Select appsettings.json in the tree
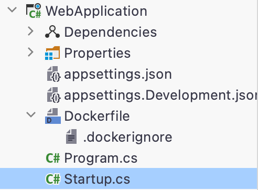Viewport: 258px width, 190px height. pyautogui.click(x=118, y=75)
